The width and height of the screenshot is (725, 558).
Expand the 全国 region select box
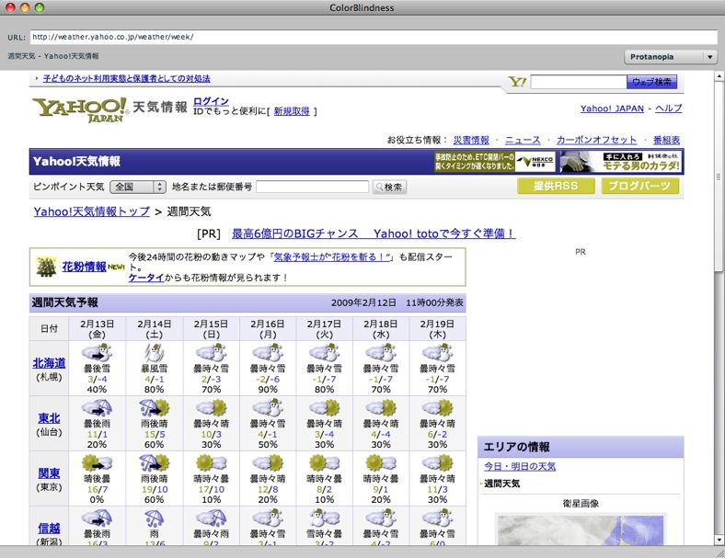[x=137, y=187]
